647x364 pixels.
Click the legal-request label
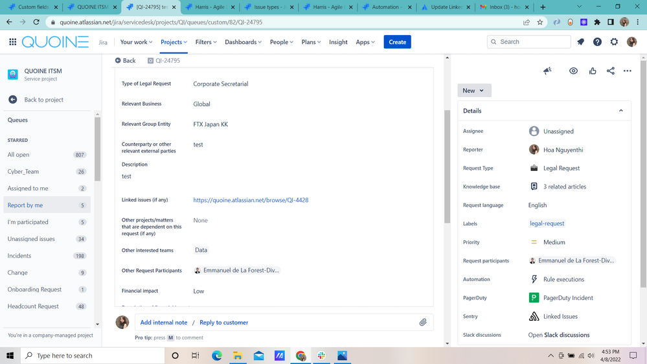click(x=547, y=223)
